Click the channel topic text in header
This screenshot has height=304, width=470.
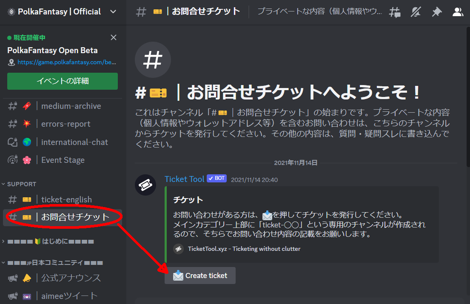[x=319, y=11]
